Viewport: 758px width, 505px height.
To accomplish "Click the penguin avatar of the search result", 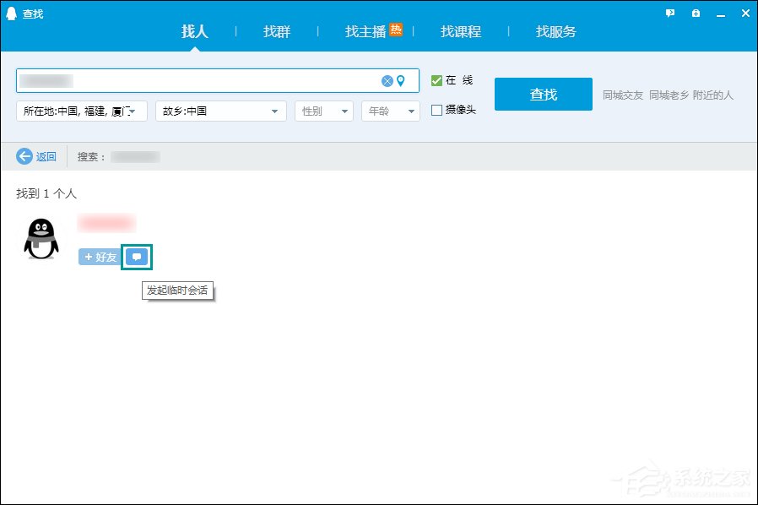I will point(40,237).
